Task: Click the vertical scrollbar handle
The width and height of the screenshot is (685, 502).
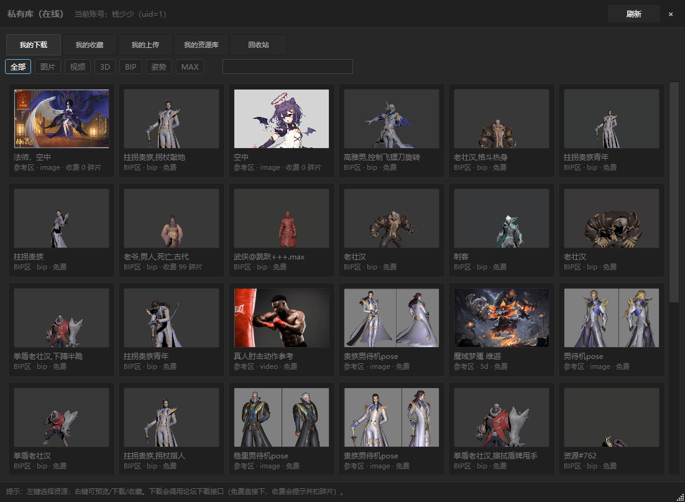Action: click(674, 191)
